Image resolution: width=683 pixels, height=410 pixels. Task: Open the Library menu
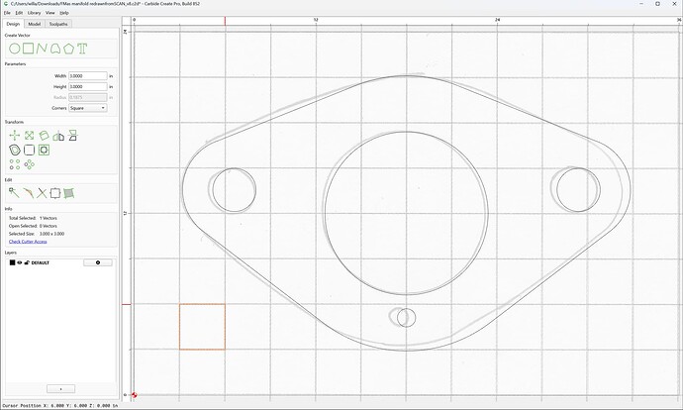tap(34, 13)
